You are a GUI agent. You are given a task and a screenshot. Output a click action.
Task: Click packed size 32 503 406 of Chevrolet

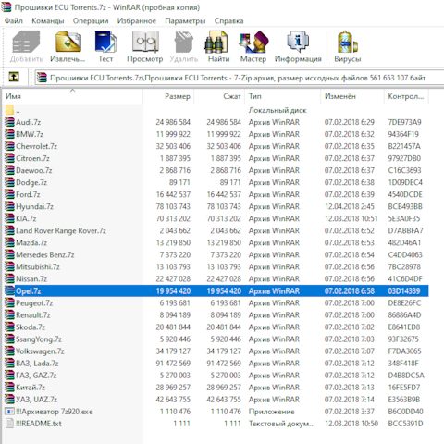[x=224, y=146]
